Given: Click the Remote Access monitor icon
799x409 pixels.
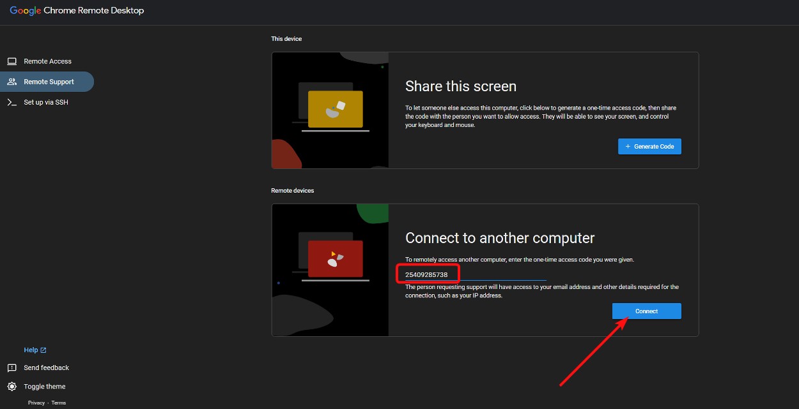Looking at the screenshot, I should (x=12, y=61).
